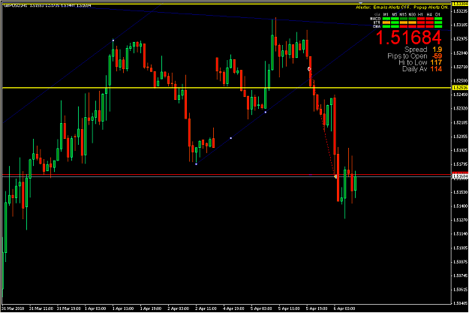Click the 2 Apr 11:00 time axis label
Screen dimensions: 469x313
(x=206, y=308)
